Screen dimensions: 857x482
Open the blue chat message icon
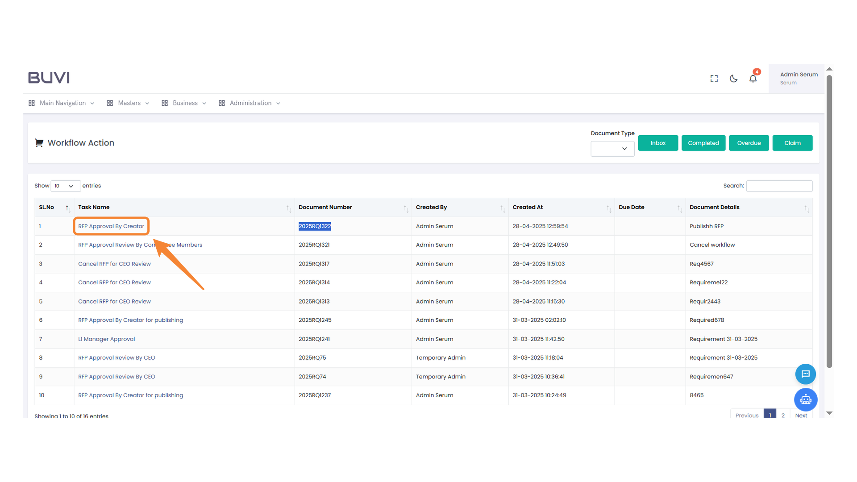[x=805, y=374]
